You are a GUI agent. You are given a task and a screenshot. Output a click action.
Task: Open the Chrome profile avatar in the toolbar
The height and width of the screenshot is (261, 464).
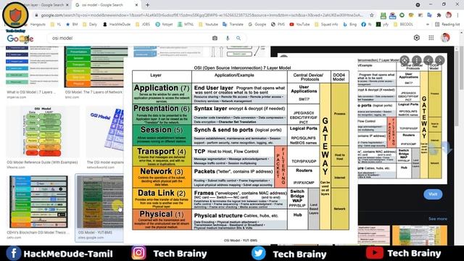pos(449,15)
